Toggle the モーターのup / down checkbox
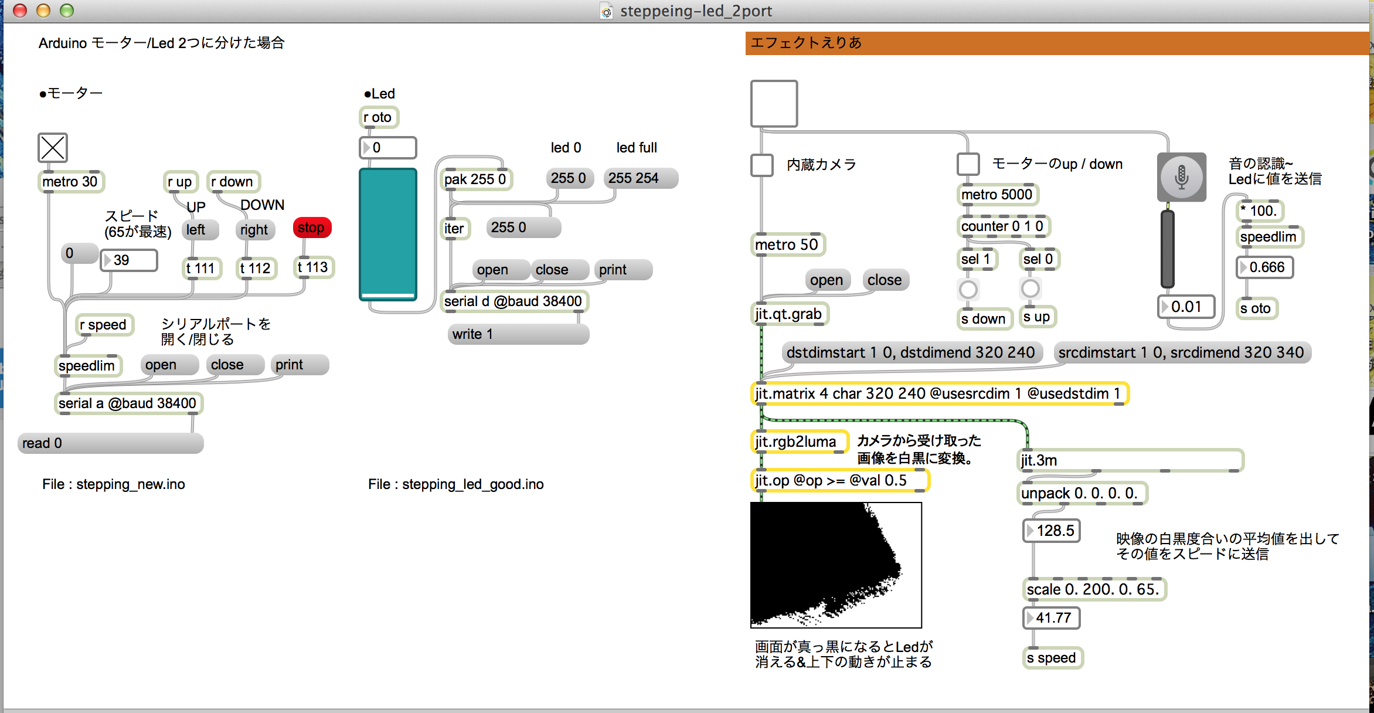The height and width of the screenshot is (713, 1374). click(968, 164)
